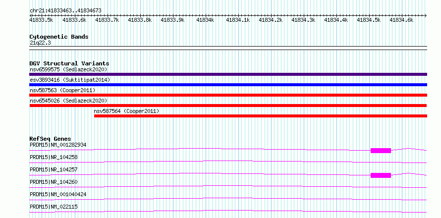The image size is (441, 218).
Task: Click the intron line of PRDM15|NR_104260
Action: [228, 186]
